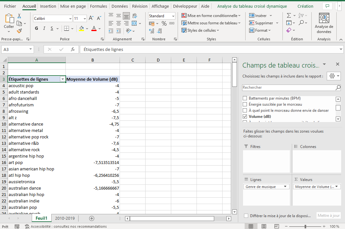The width and height of the screenshot is (345, 229).
Task: Click Accessibilité recommendations status link
Action: [x=66, y=226]
